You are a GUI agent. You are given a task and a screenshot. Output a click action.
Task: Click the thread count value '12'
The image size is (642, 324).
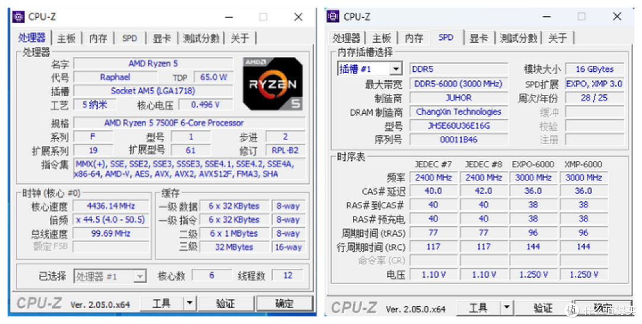288,275
